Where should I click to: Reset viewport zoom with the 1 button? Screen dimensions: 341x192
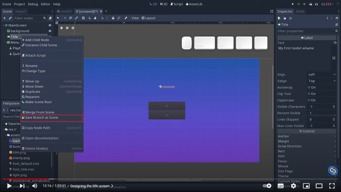coord(67,28)
